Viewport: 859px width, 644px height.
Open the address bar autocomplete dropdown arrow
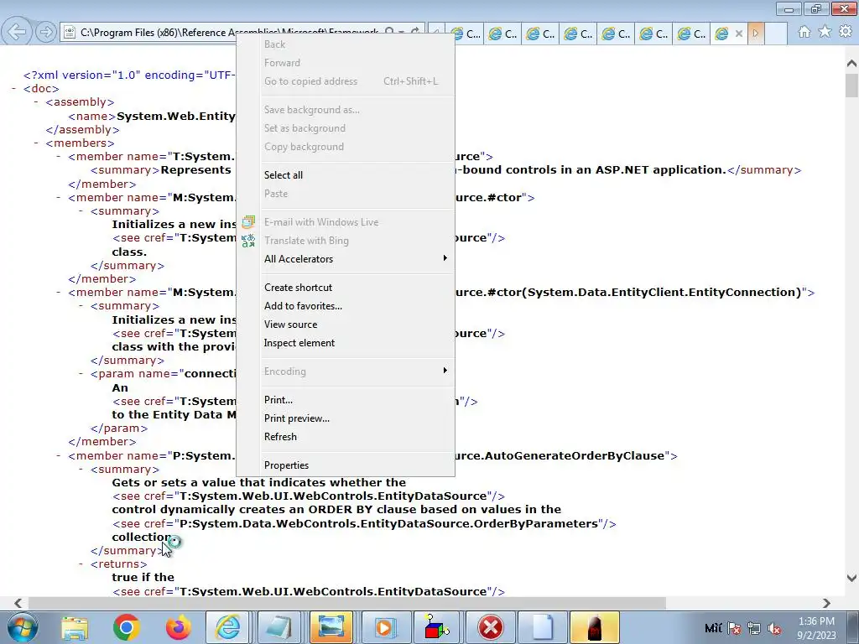tap(403, 33)
